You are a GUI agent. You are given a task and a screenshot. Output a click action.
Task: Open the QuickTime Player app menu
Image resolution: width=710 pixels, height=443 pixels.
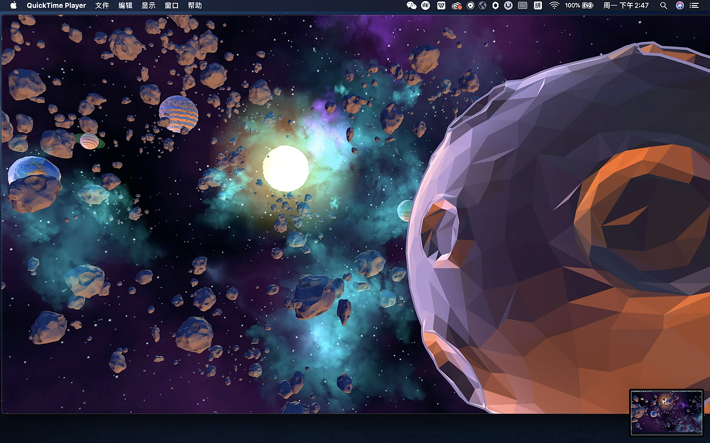[x=57, y=6]
